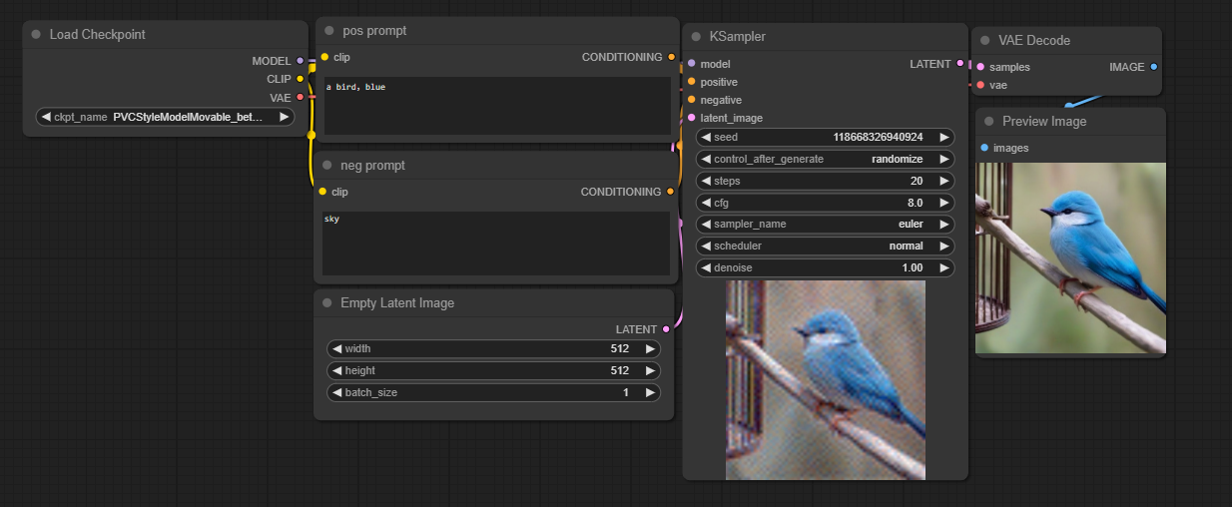Decrease width with its left arrow

pyautogui.click(x=336, y=348)
